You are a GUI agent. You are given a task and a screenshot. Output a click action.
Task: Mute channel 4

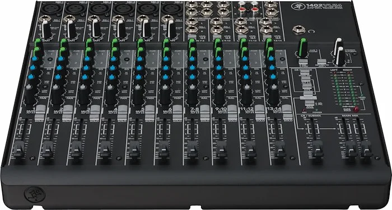(122, 110)
